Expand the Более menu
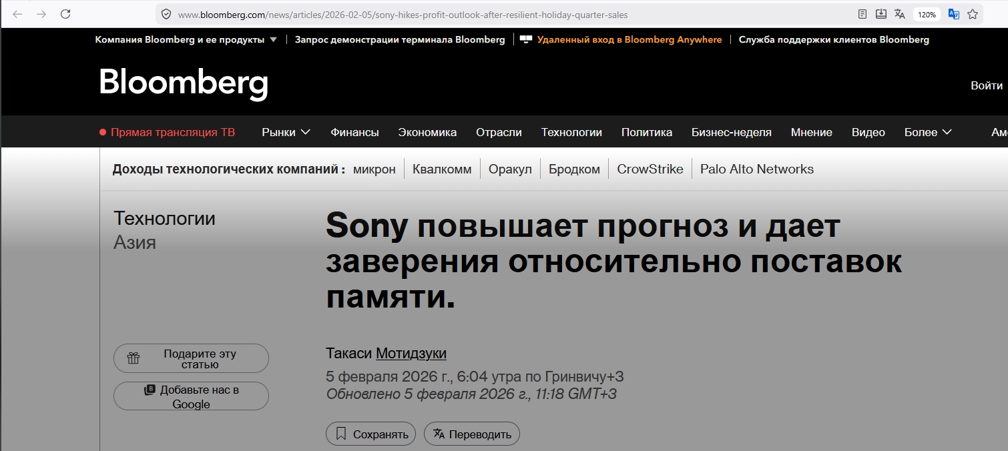The width and height of the screenshot is (1008, 451). [x=928, y=132]
